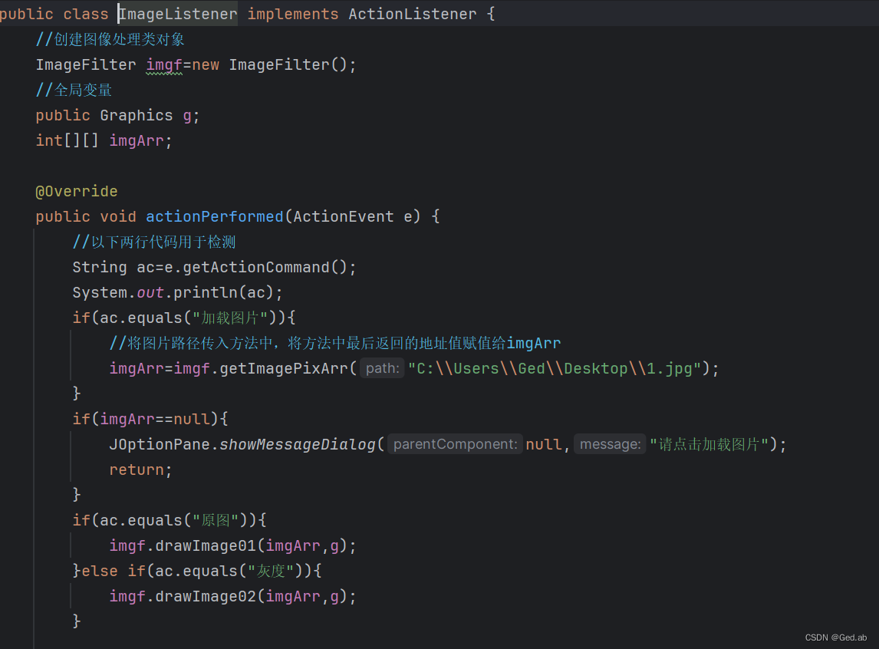Click the implements keyword
This screenshot has width=879, height=649.
[293, 14]
